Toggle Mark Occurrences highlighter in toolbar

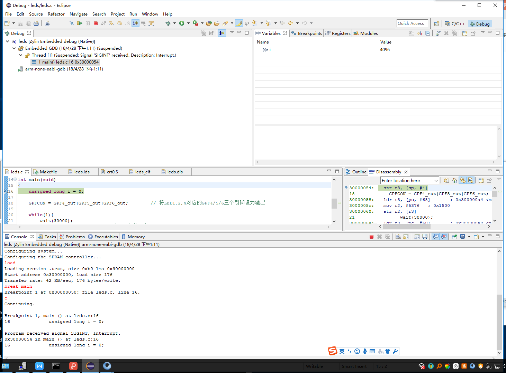coord(239,23)
